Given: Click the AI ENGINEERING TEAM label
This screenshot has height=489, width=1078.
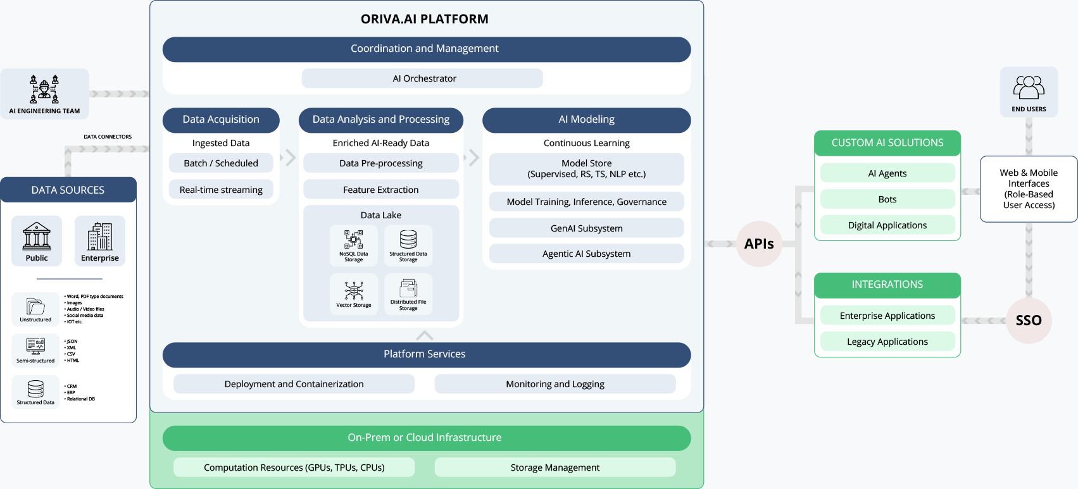Looking at the screenshot, I should tap(44, 111).
